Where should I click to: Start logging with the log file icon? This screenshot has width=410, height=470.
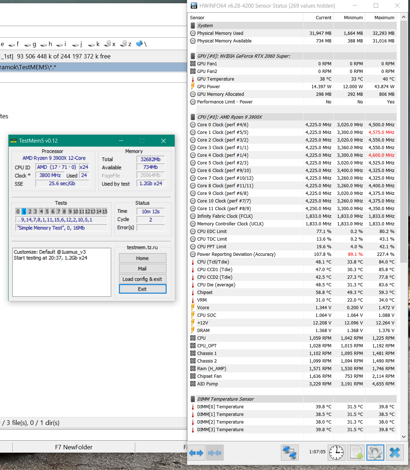point(356,453)
